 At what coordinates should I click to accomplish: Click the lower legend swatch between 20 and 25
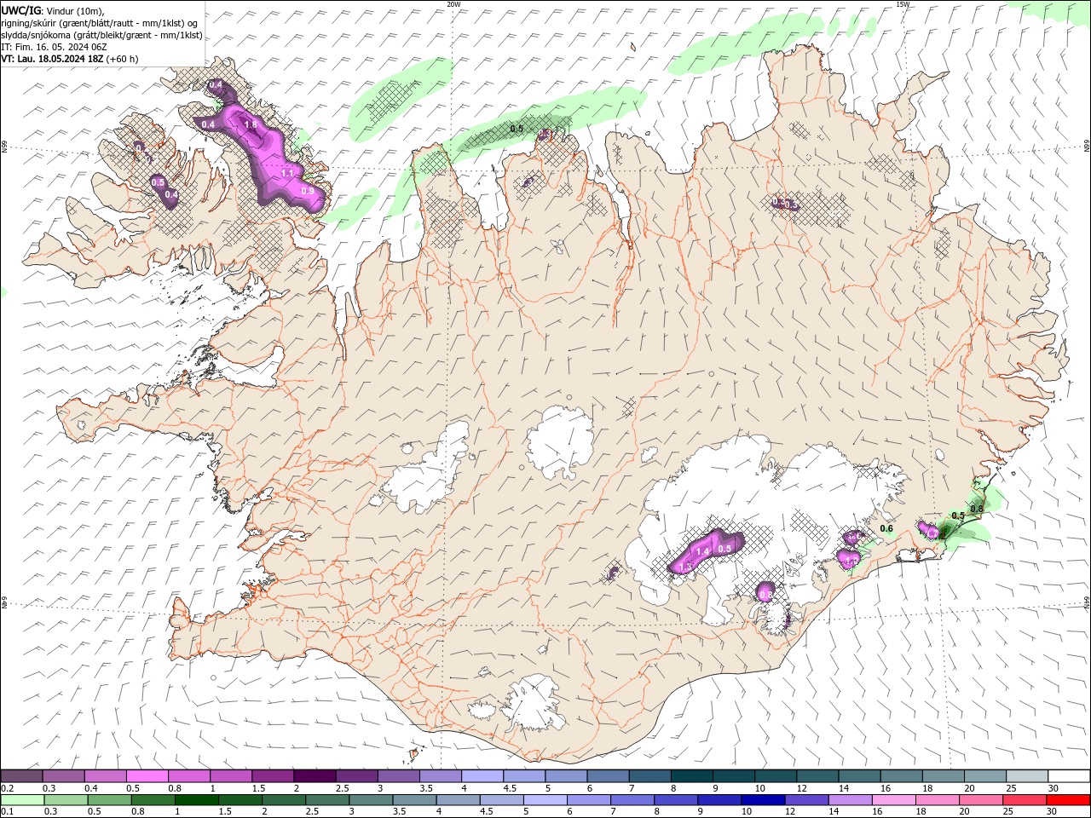click(x=980, y=800)
